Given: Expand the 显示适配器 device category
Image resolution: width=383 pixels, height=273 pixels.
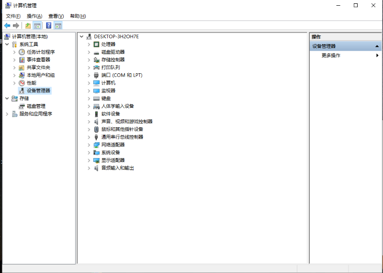Looking at the screenshot, I should pyautogui.click(x=89, y=160).
